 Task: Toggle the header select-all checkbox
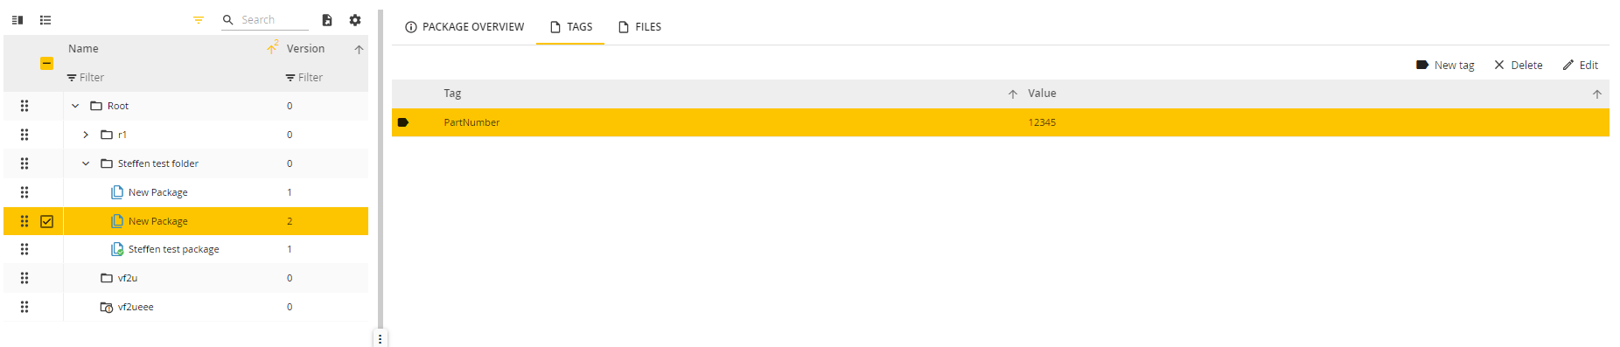click(47, 63)
